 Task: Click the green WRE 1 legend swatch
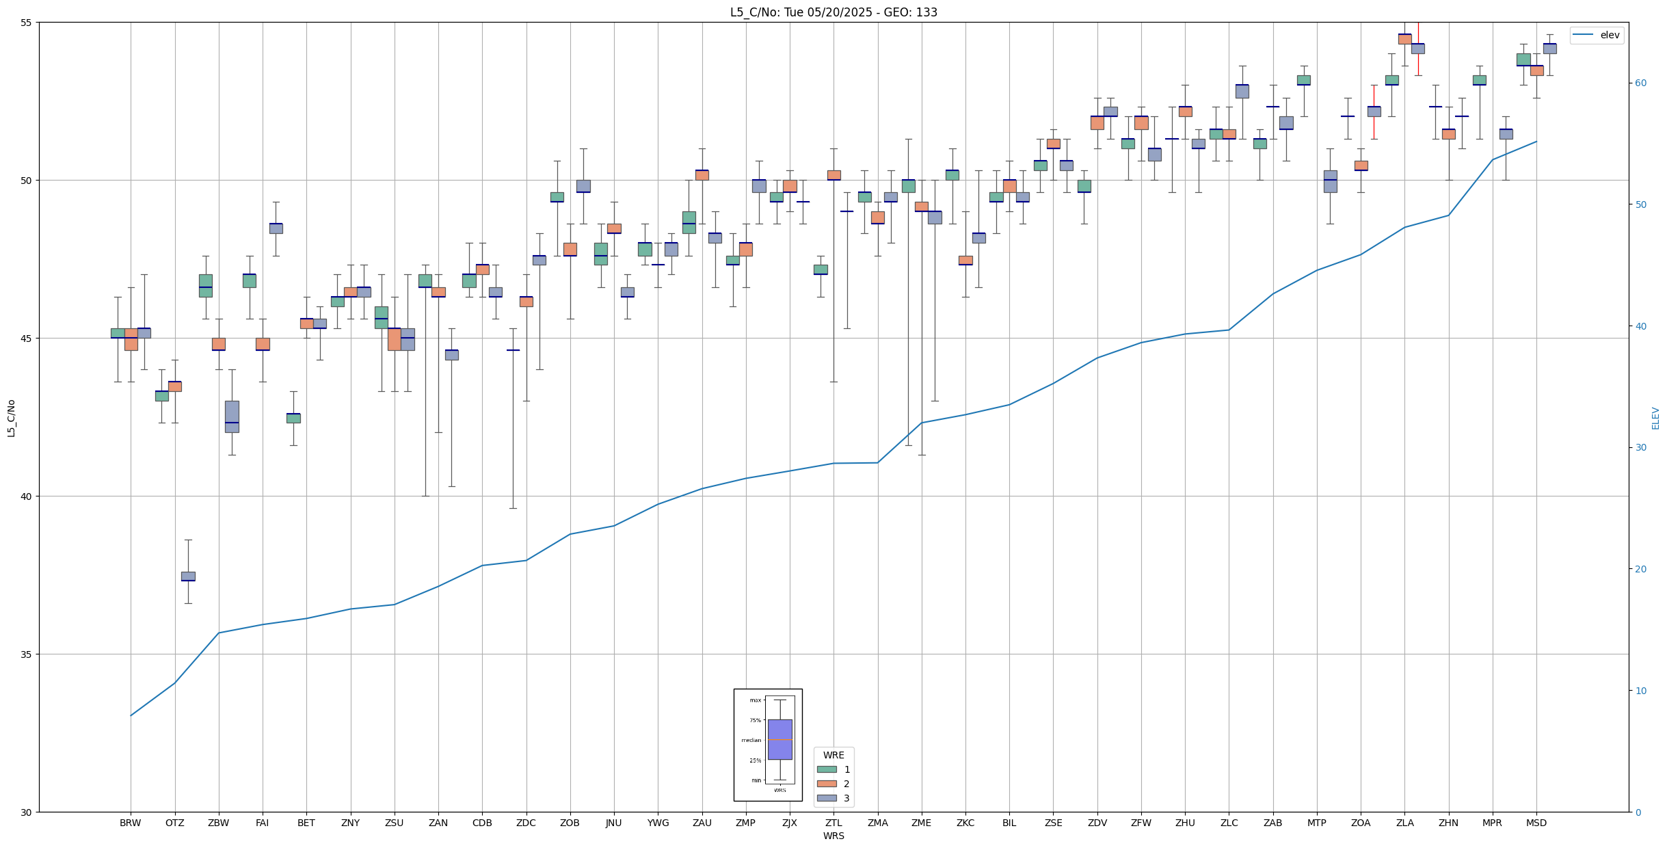click(827, 769)
